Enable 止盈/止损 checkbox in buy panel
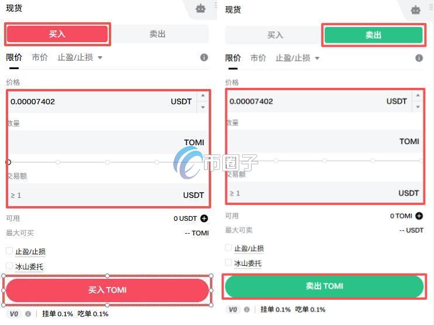Image resolution: width=434 pixels, height=325 pixels. pyautogui.click(x=9, y=251)
